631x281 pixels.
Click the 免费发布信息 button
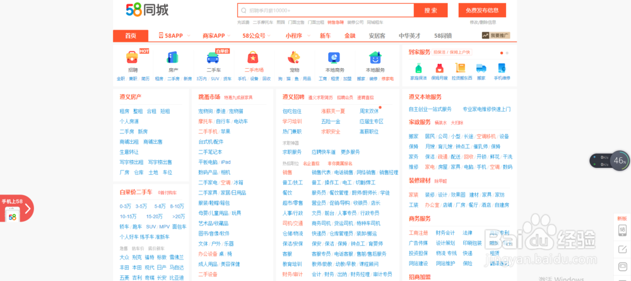point(482,11)
